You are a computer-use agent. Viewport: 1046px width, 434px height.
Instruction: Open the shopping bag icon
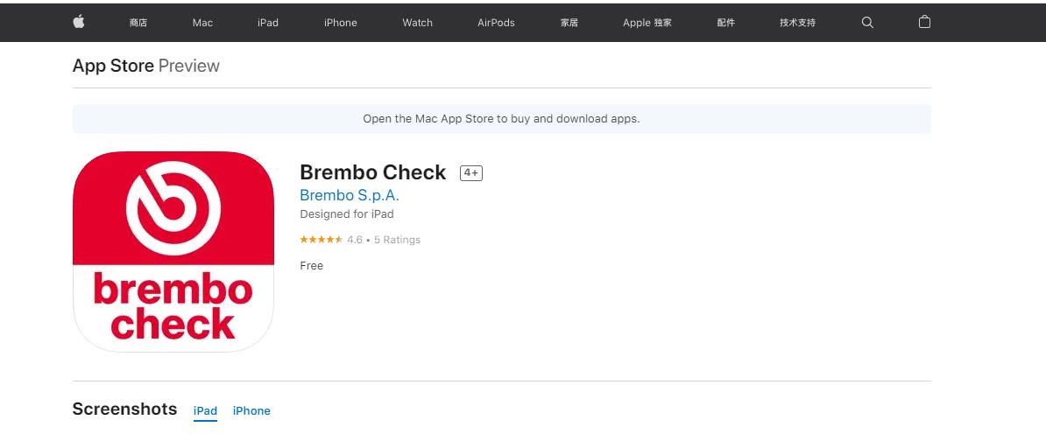(x=924, y=23)
